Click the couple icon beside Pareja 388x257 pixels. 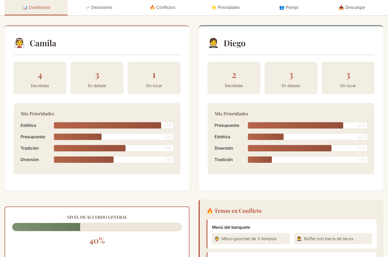(282, 7)
